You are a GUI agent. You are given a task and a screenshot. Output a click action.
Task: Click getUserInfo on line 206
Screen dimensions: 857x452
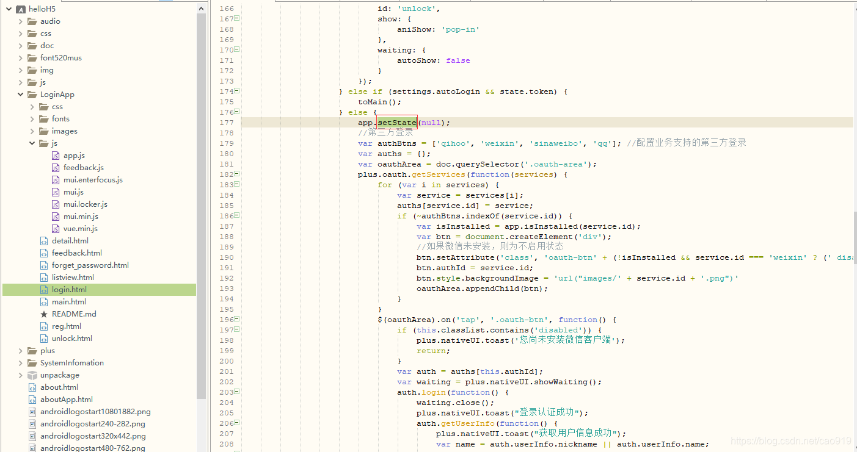tap(469, 423)
